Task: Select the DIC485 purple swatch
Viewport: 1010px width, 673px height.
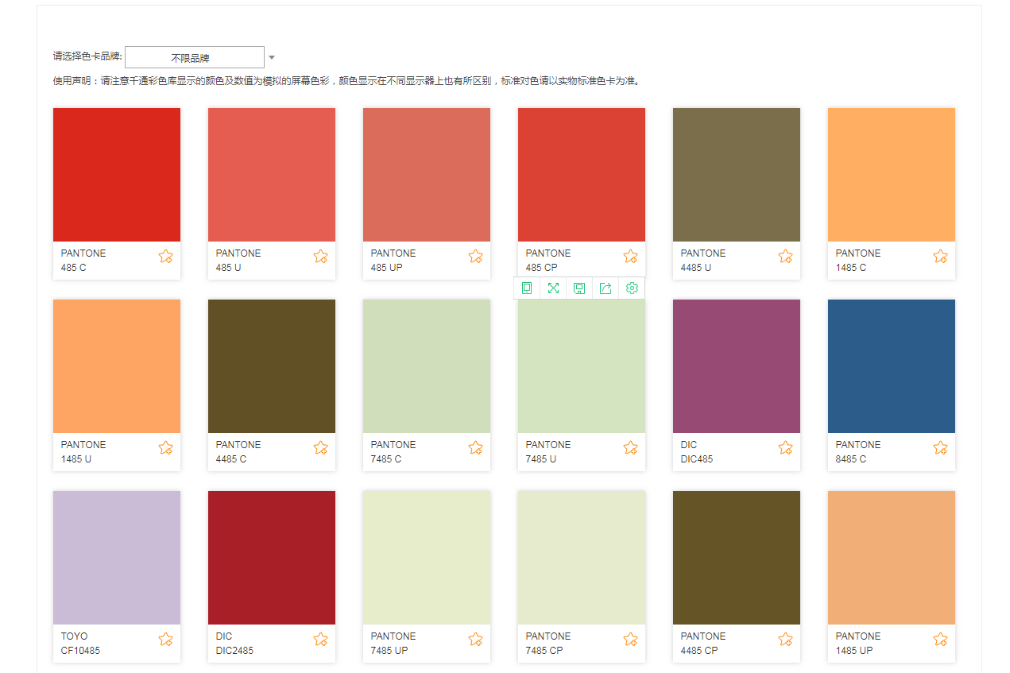Action: coord(737,366)
